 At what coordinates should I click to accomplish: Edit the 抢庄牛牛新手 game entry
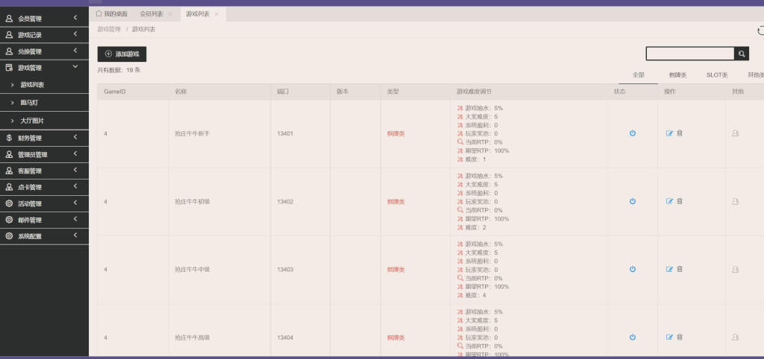click(669, 133)
